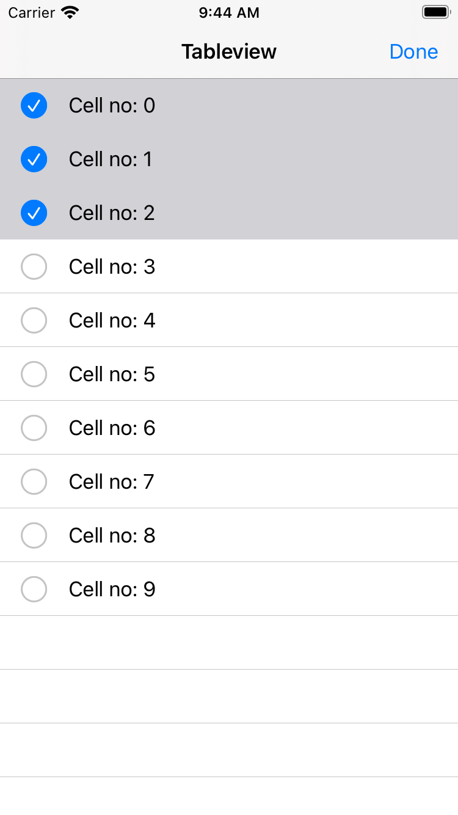Viewport: 458px width, 815px height.
Task: Tick the selection circle for Cell no: 5
Action: point(34,375)
